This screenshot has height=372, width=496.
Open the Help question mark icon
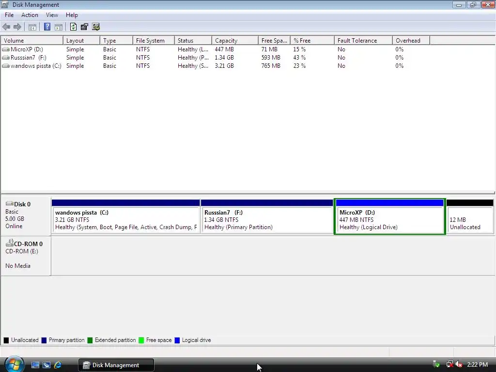coord(47,27)
